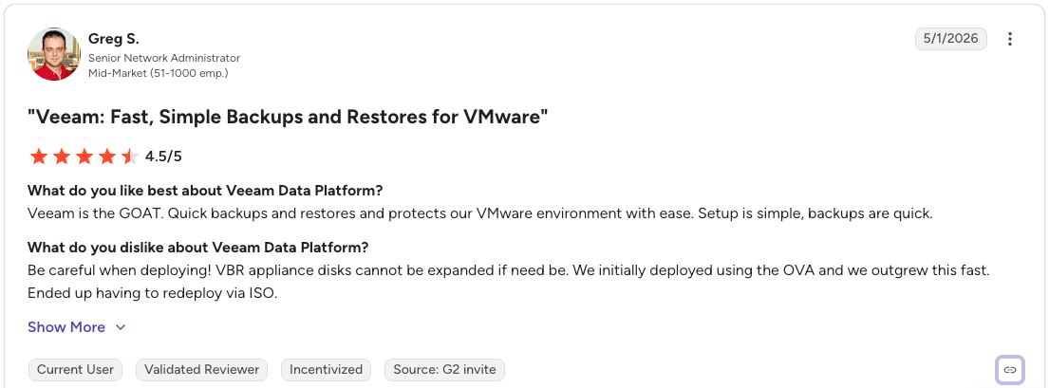Screen dimensions: 1049x388
Task: Click the half-filled fifth rating star
Action: tap(130, 157)
